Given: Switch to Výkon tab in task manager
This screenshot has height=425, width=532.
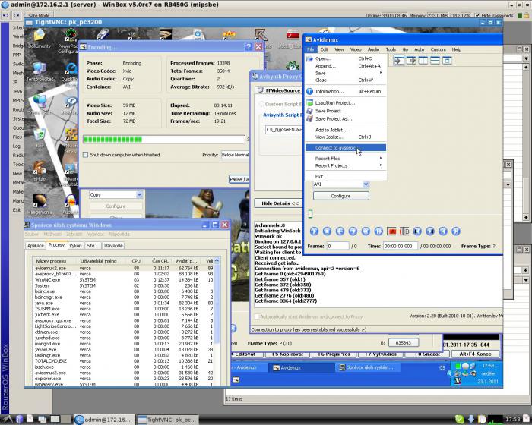Looking at the screenshot, I should click(x=76, y=246).
